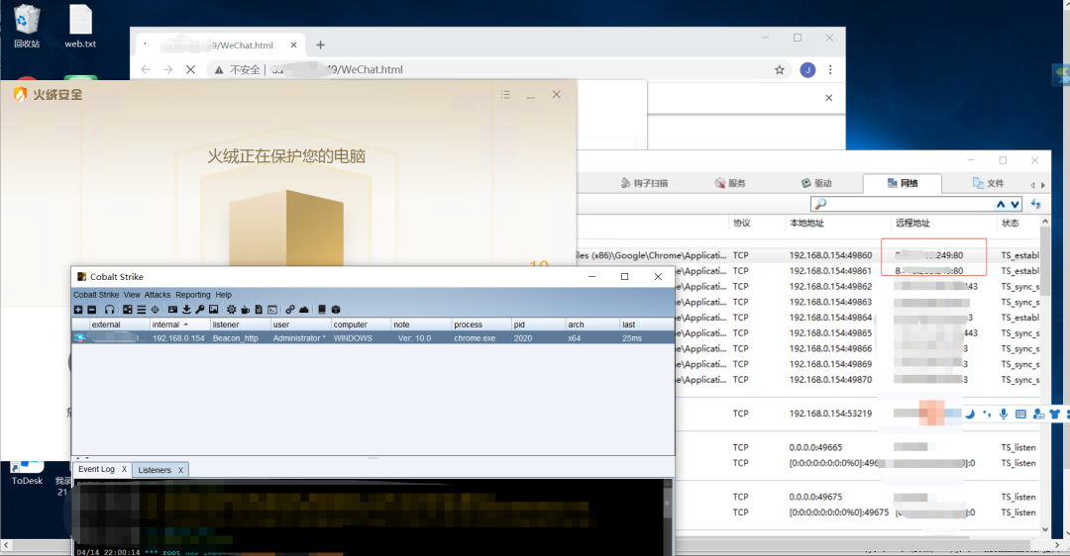Open Help menu in Cobalt Strike
The image size is (1070, 556).
(x=223, y=295)
